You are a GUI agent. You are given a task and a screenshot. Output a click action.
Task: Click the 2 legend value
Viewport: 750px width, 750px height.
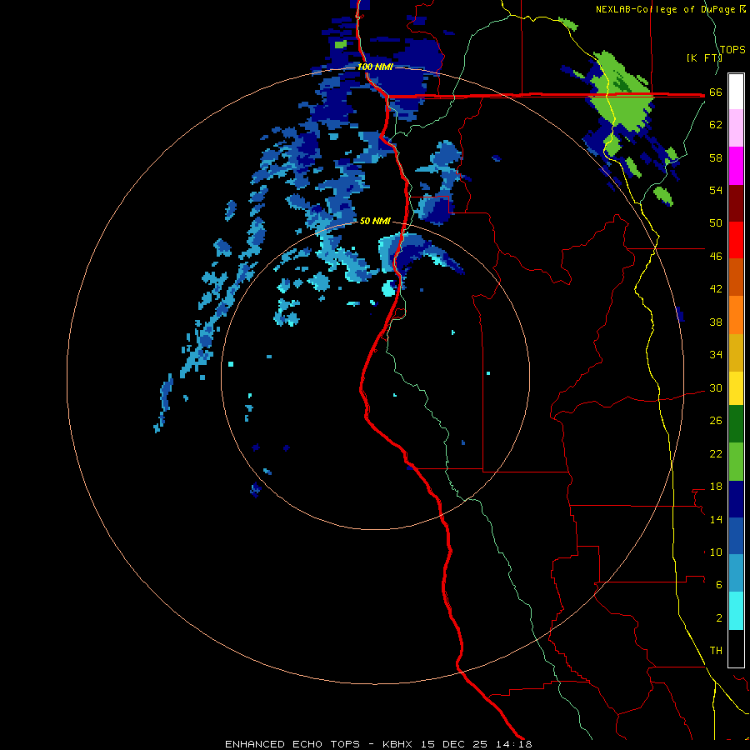(x=719, y=618)
